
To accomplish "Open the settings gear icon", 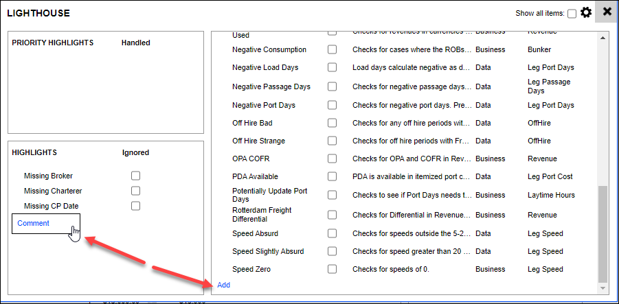I will [x=586, y=12].
